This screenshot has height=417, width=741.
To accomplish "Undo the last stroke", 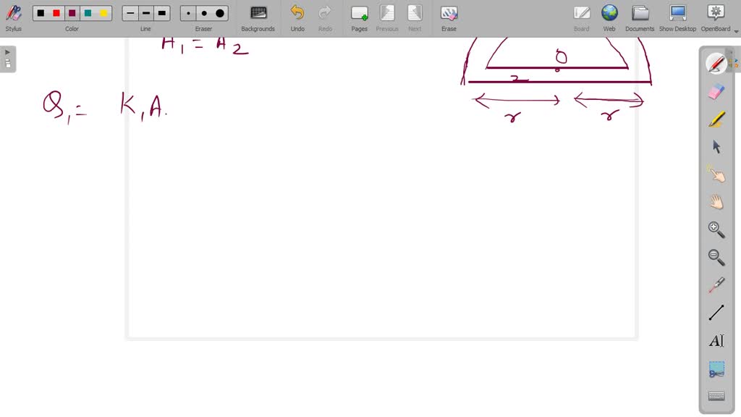I will pos(297,18).
